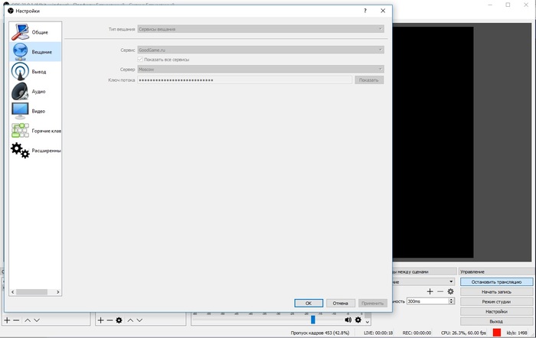Open the scene transition type dropdown in main window
The width and height of the screenshot is (536, 338).
tap(423, 281)
